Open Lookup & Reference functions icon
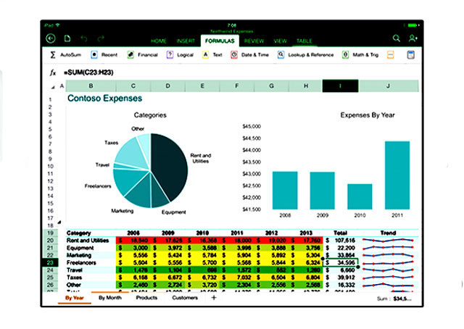 [281, 55]
